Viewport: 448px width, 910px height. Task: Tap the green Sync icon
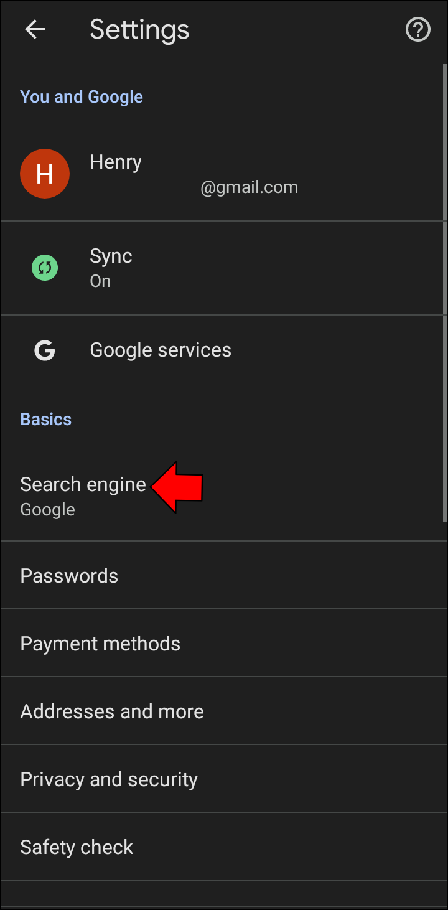coord(45,268)
